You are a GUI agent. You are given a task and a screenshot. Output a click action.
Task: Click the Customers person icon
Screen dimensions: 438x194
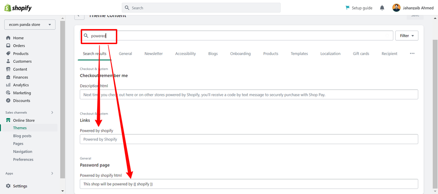point(8,61)
